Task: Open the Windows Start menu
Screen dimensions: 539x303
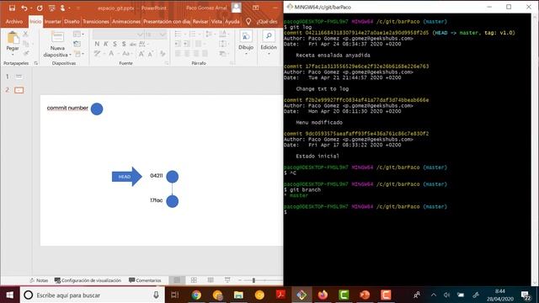Action: pyautogui.click(x=9, y=295)
